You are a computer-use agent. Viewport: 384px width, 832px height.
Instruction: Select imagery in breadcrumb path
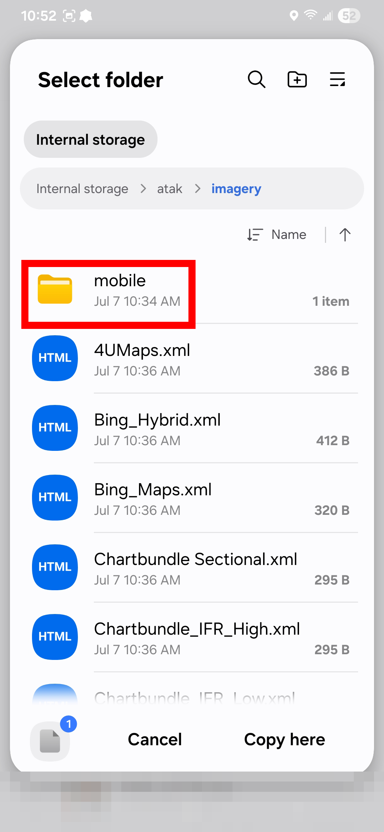236,188
